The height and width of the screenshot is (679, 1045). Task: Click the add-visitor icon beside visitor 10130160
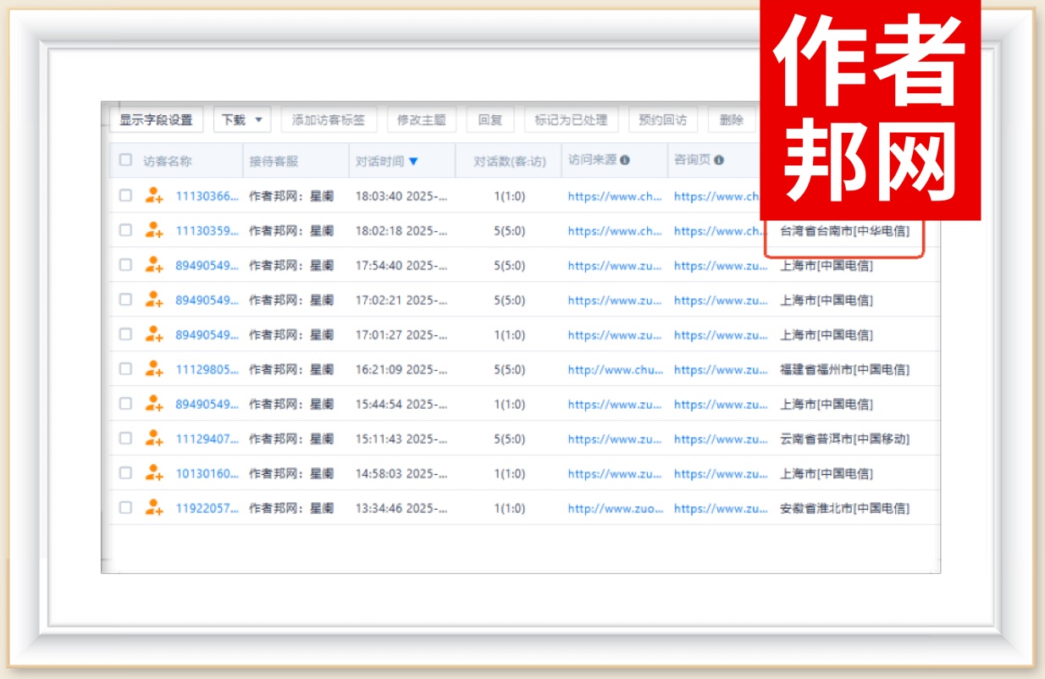[x=153, y=473]
